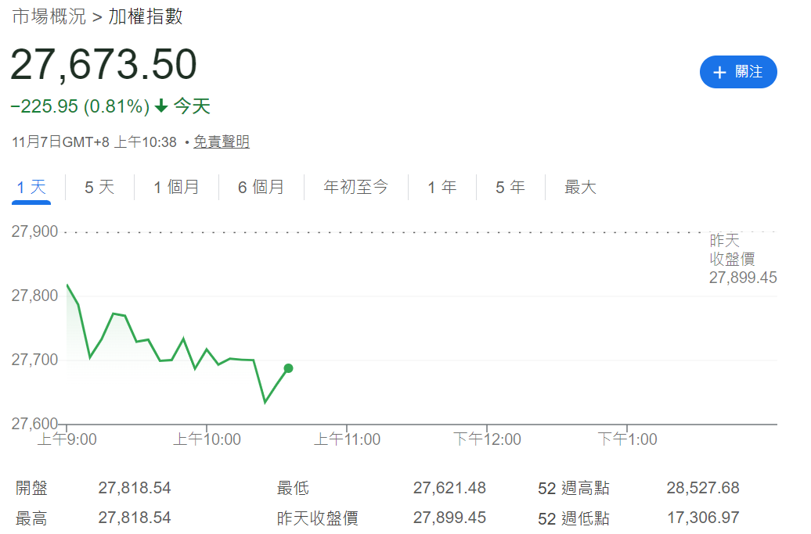Click the green data point marker on the chart

tap(287, 368)
